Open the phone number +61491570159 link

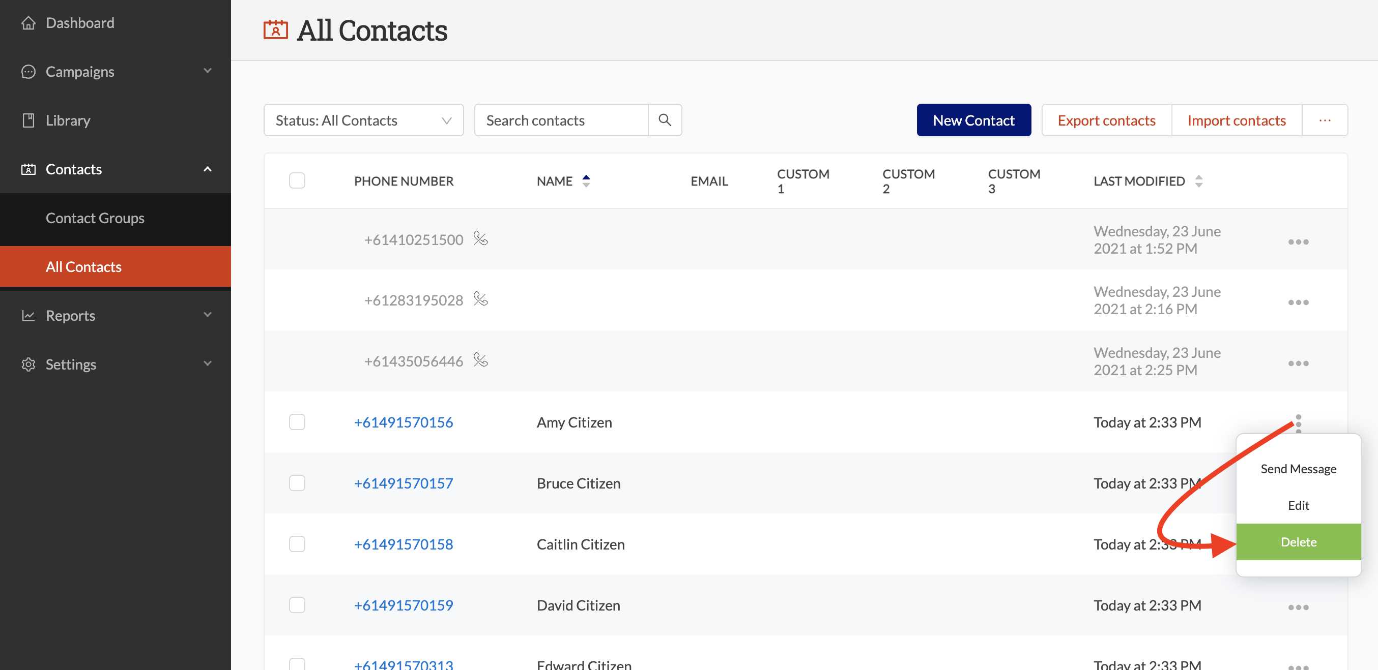pyautogui.click(x=404, y=605)
